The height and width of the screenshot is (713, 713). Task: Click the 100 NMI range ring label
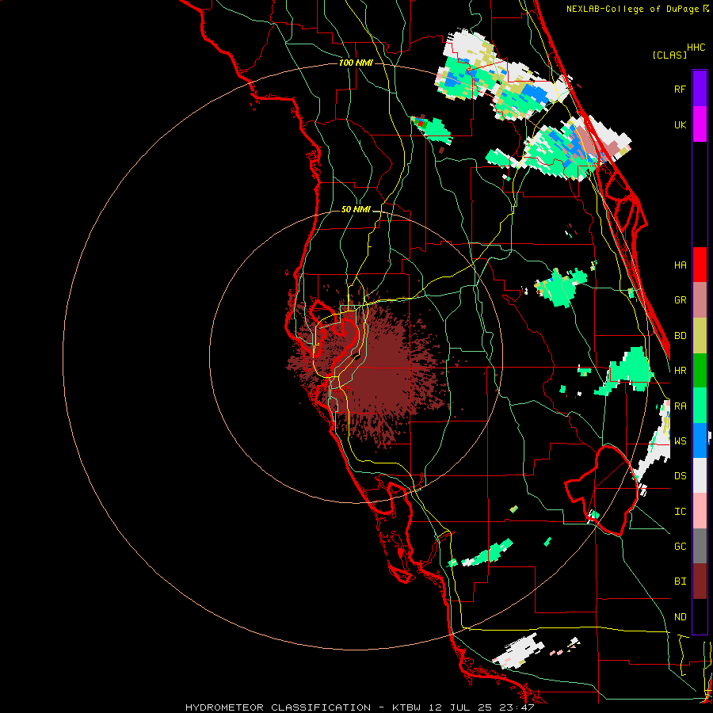coord(356,63)
